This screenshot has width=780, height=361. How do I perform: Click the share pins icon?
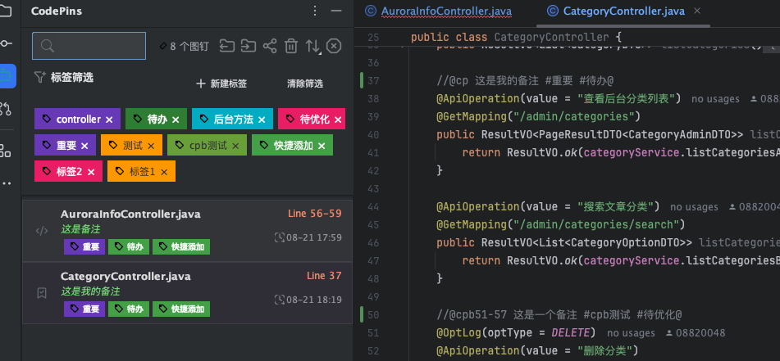[x=270, y=46]
